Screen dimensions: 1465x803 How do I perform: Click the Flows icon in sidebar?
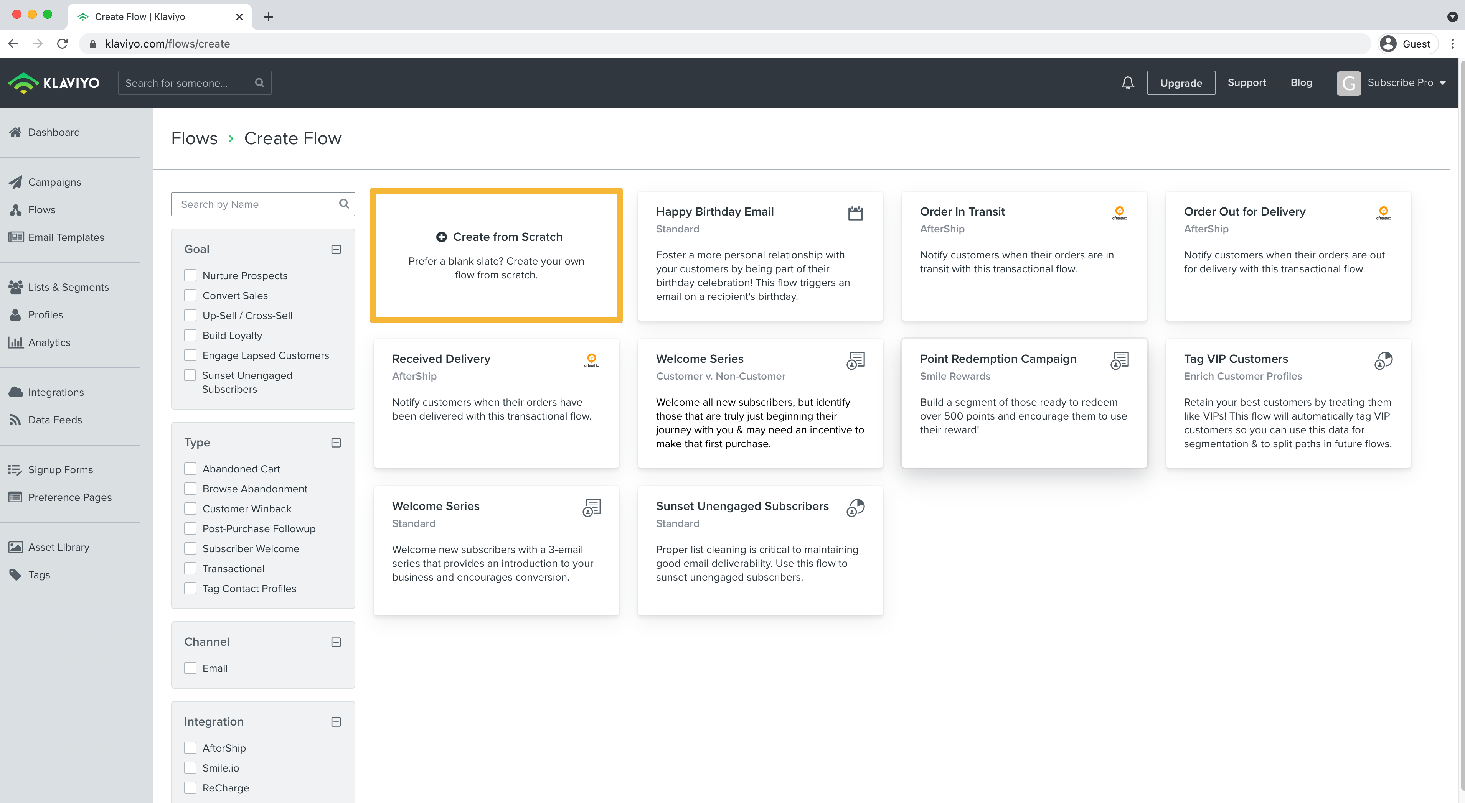pos(15,210)
